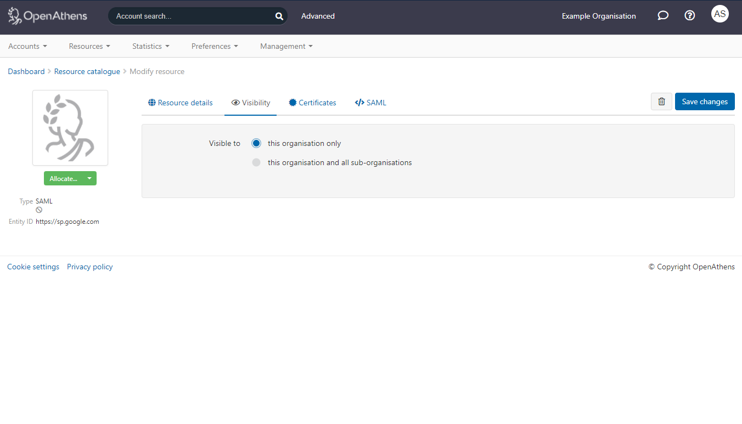Open the chat feedback bubble icon
This screenshot has height=424, width=742.
pyautogui.click(x=662, y=15)
